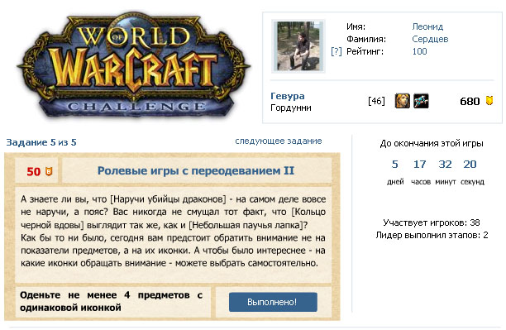Click the character race portrait icon
The width and height of the screenshot is (506, 330).
point(403,101)
